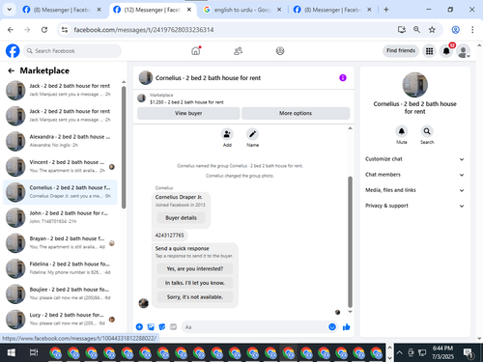Select the (12) Messenger tab
The image size is (483, 362).
click(x=152, y=10)
